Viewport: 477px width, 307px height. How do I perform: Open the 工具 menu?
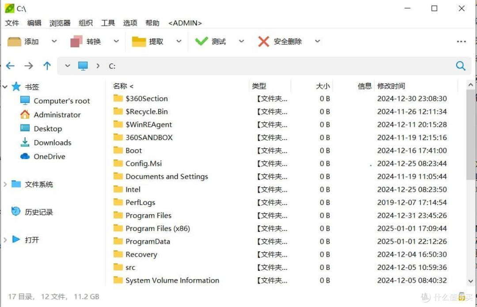tap(108, 23)
